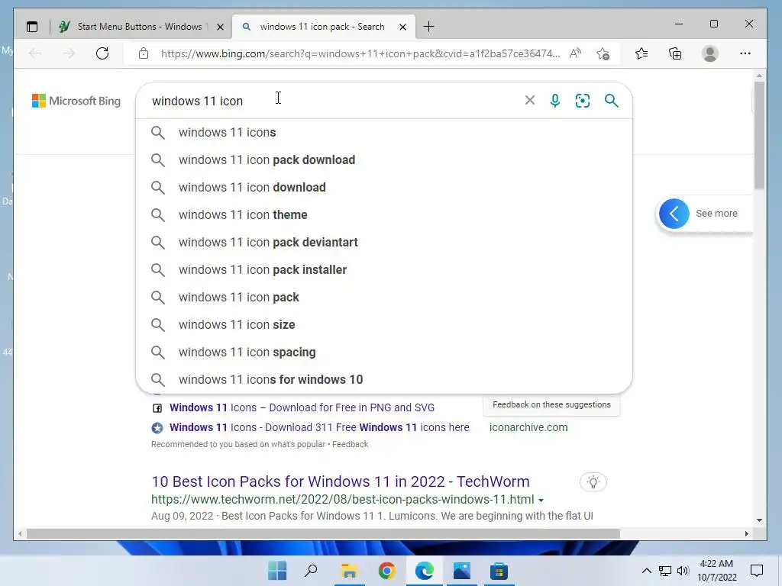
Task: Select suggestion windows 11 icon theme
Action: tap(384, 214)
